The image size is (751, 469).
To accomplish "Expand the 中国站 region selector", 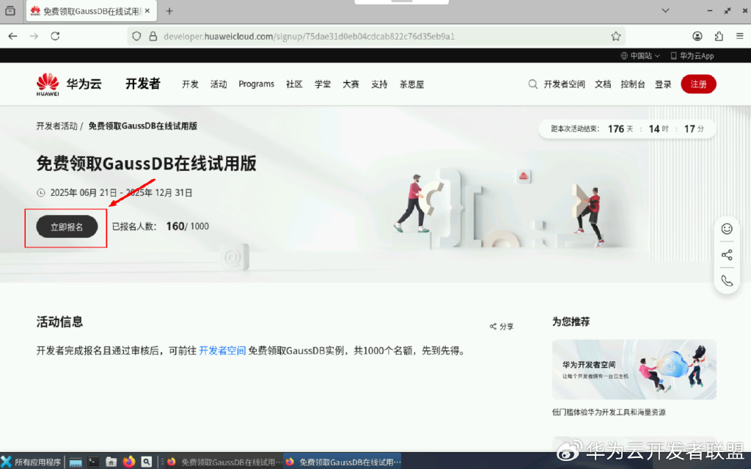I will 640,56.
